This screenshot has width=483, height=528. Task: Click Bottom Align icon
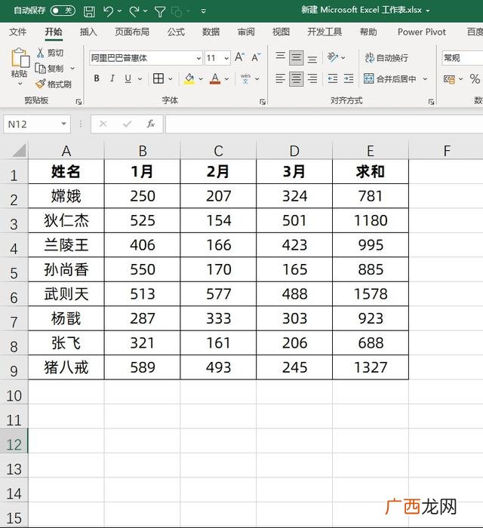[312, 58]
